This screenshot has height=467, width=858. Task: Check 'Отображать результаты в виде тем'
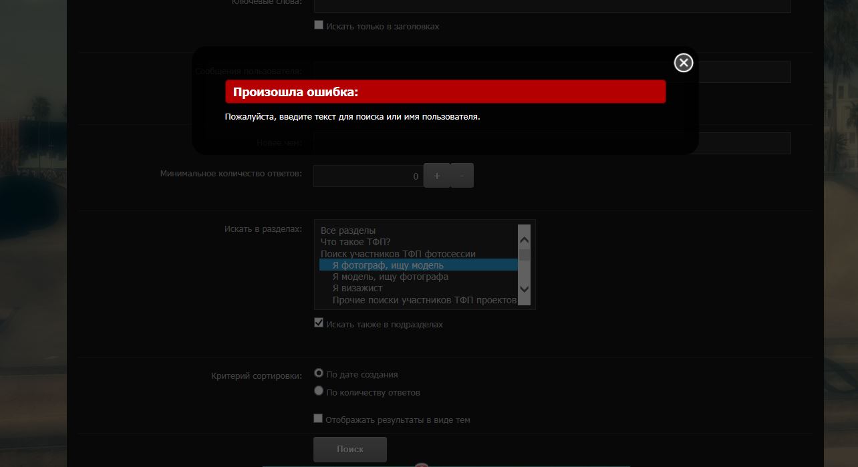point(319,419)
